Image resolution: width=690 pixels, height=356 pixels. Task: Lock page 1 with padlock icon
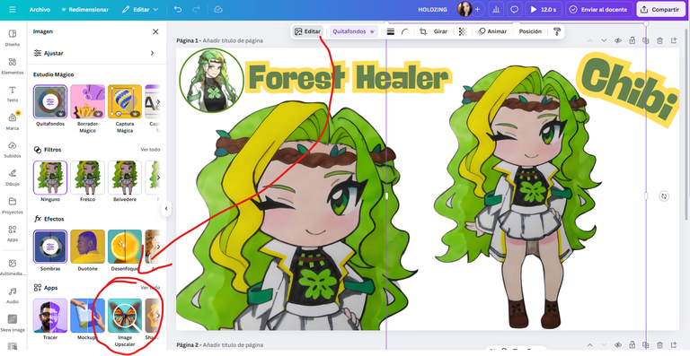pos(632,40)
